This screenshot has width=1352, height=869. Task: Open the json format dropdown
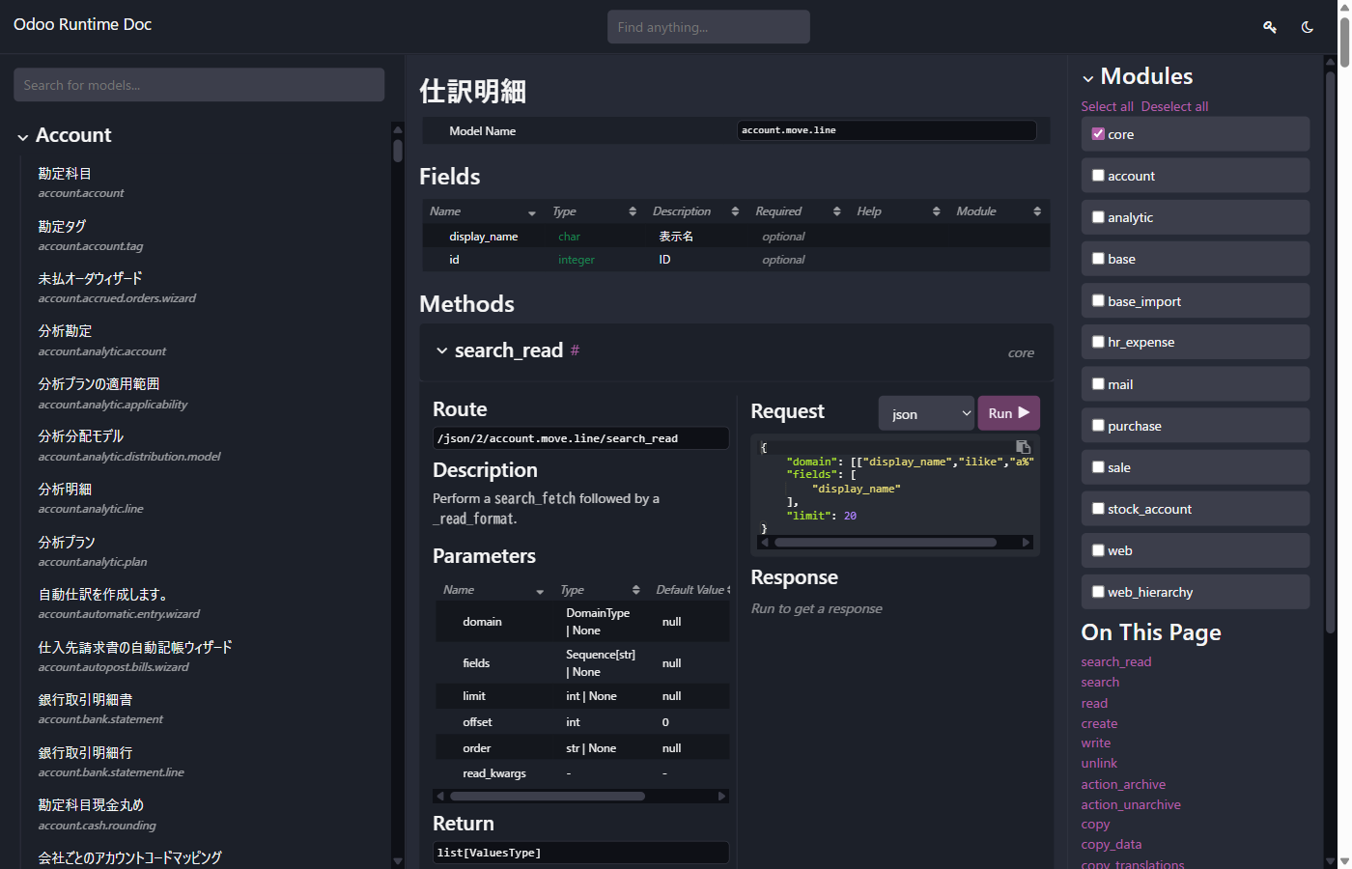(927, 413)
